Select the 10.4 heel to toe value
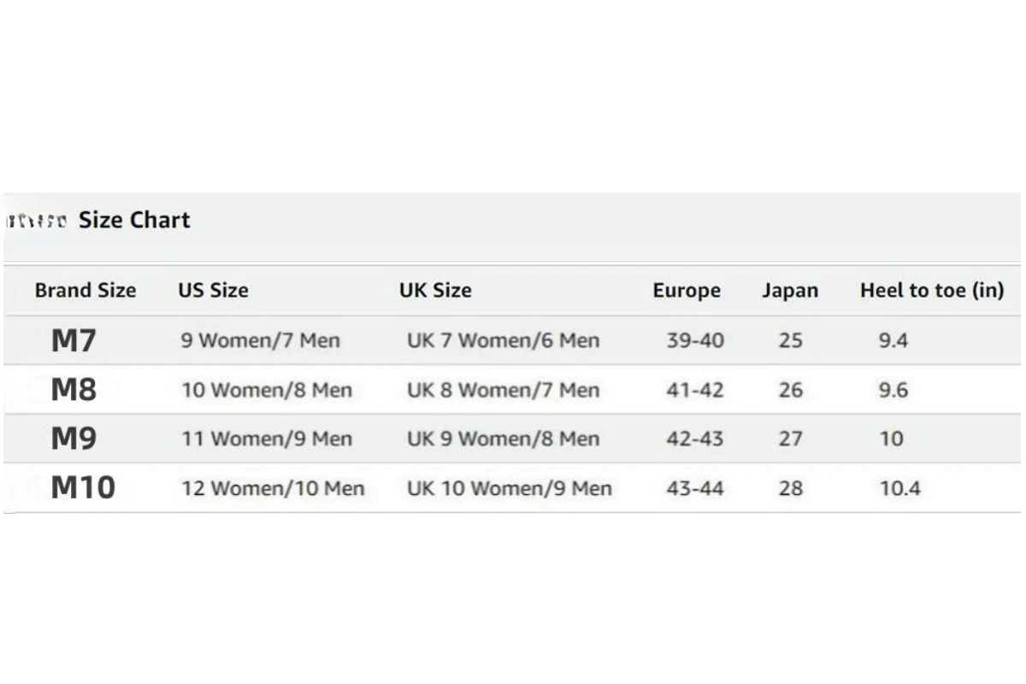This screenshot has width=1026, height=684. pyautogui.click(x=900, y=489)
